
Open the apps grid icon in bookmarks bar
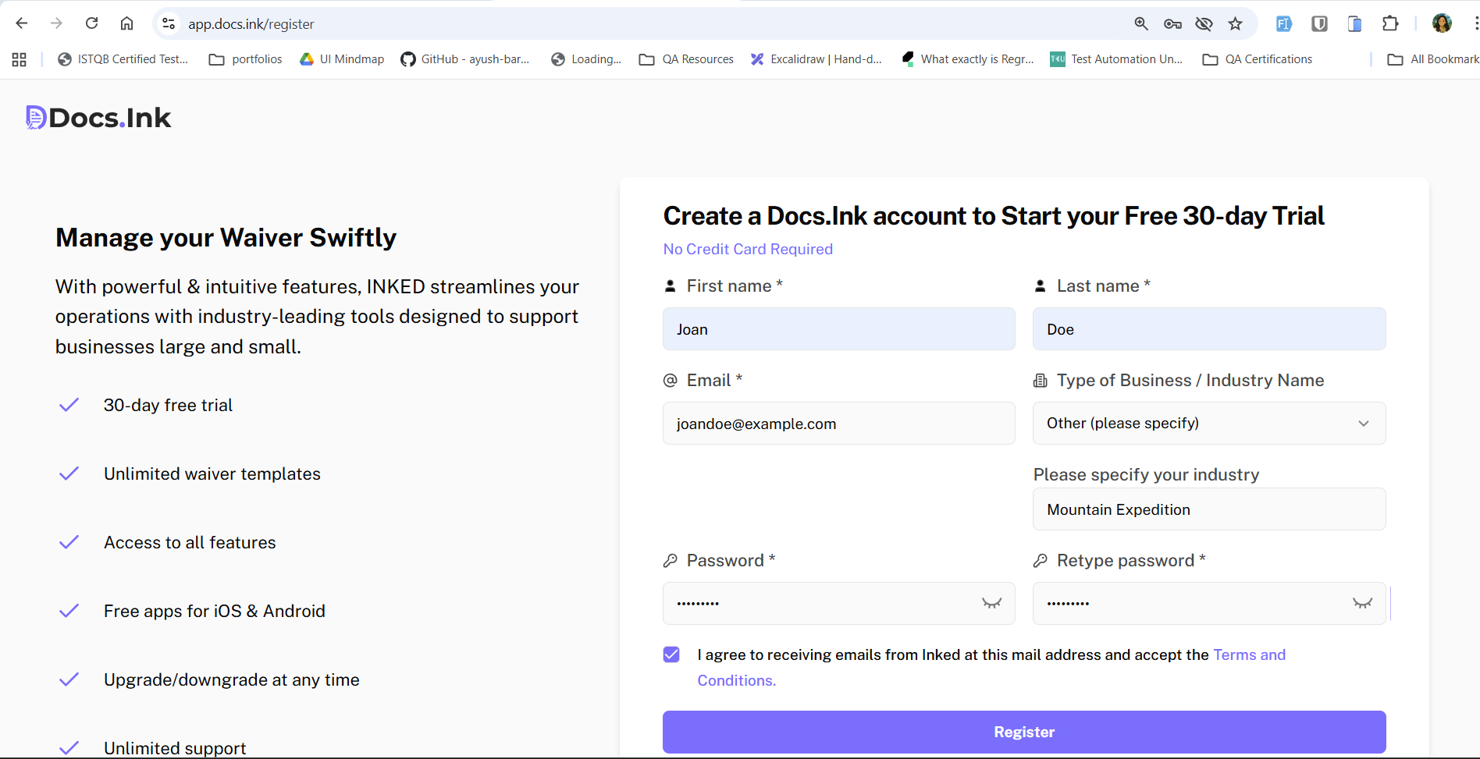(20, 59)
